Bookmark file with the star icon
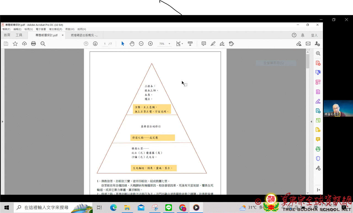Viewport: 353px width, 213px height. [x=15, y=44]
